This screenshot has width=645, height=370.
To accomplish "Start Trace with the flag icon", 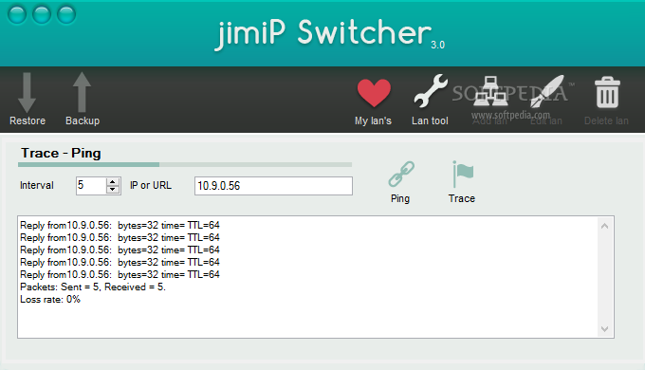I will point(463,175).
